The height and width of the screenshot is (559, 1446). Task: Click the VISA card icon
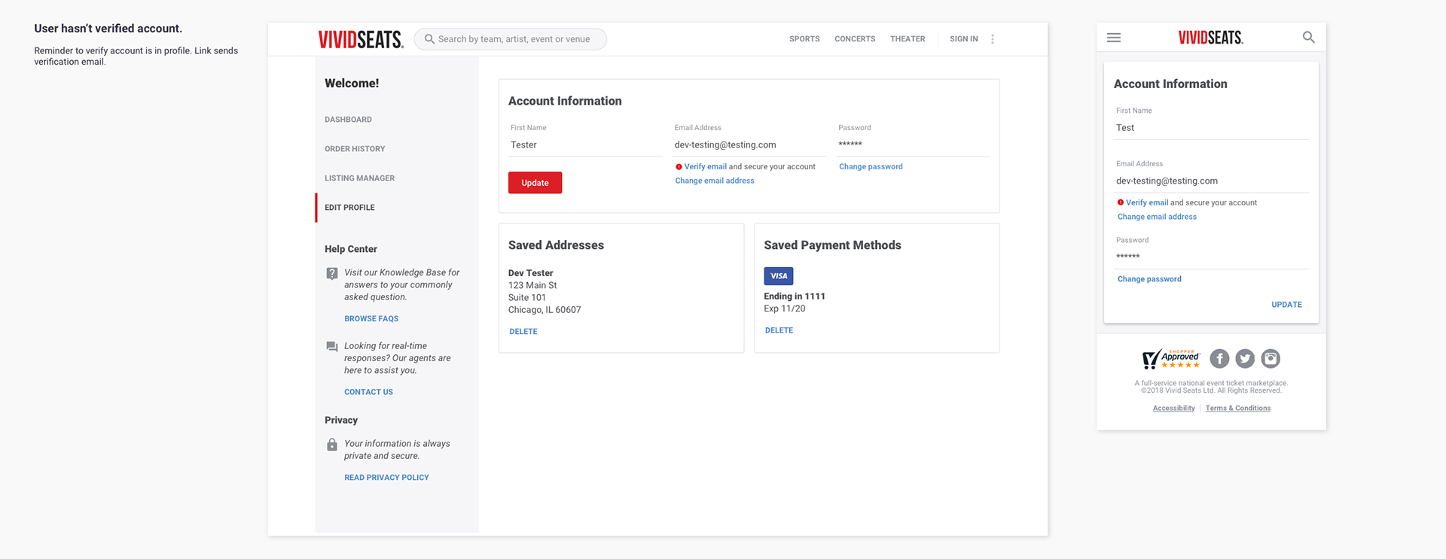[778, 276]
